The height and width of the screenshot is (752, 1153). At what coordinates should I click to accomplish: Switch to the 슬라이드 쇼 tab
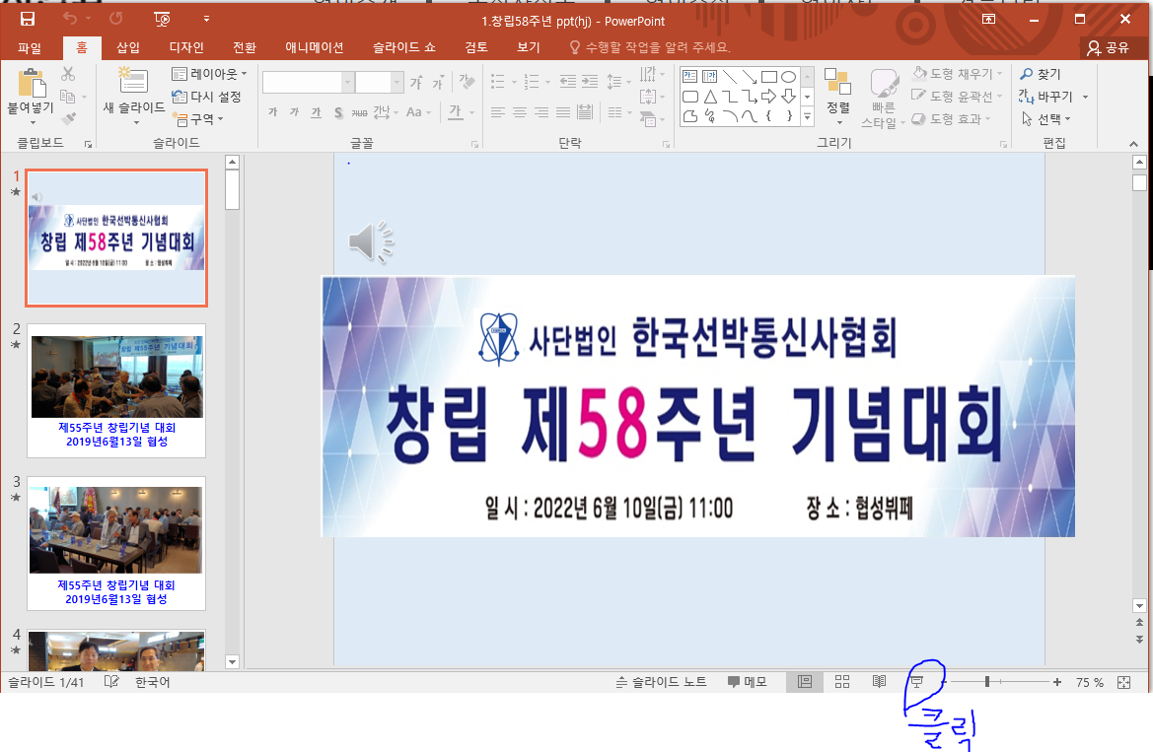pyautogui.click(x=404, y=47)
